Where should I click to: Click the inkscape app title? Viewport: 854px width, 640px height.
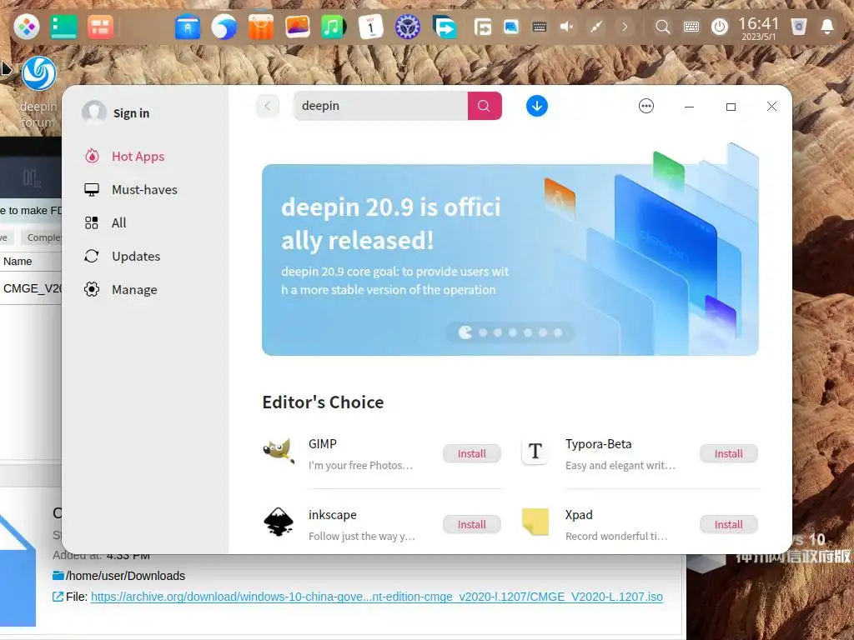[x=332, y=514]
